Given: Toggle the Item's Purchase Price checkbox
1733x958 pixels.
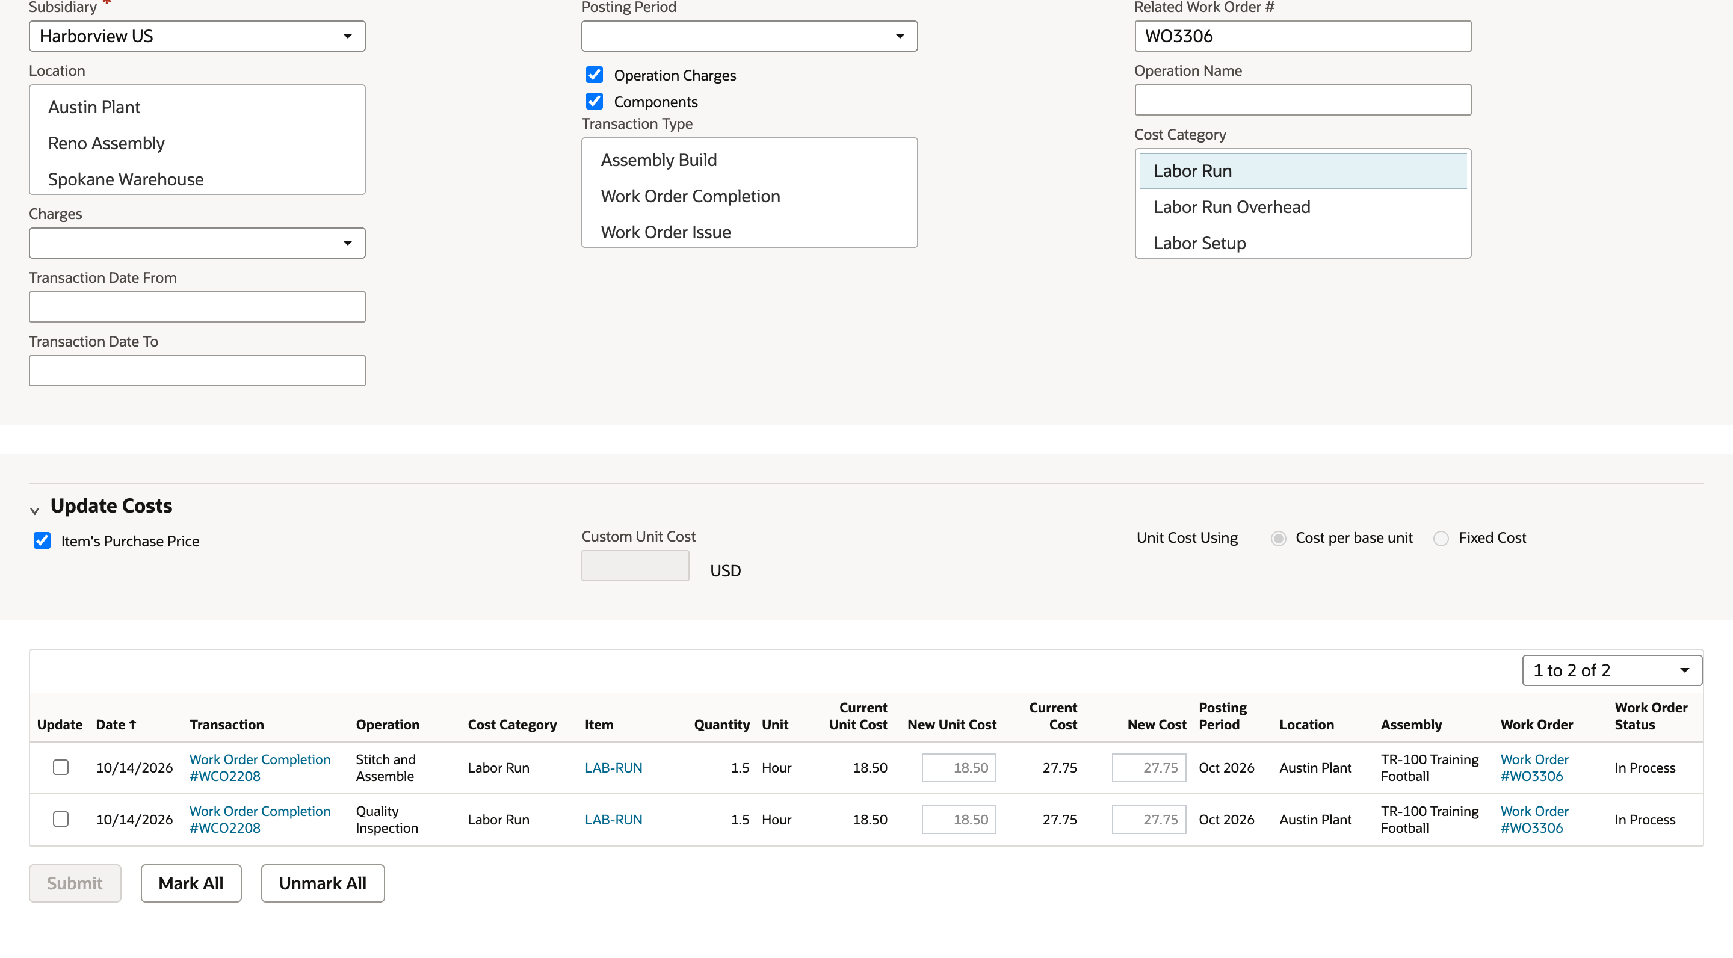Looking at the screenshot, I should (42, 541).
